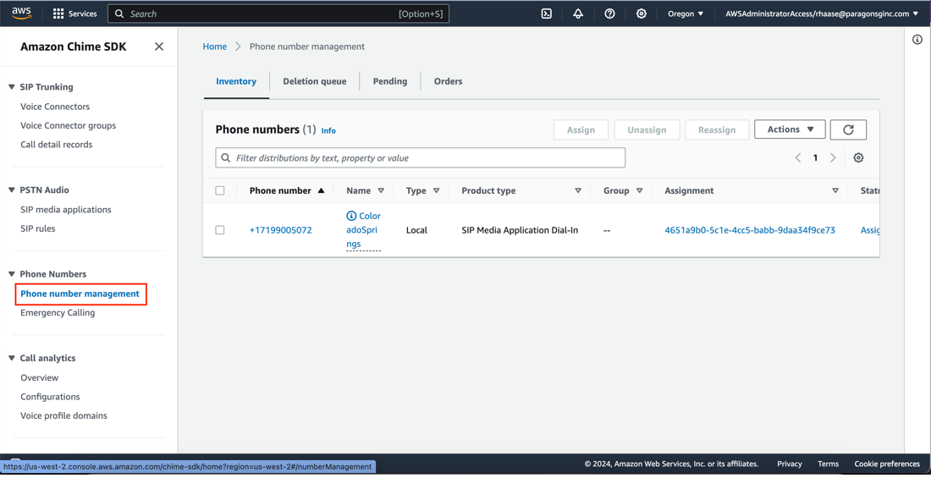Image resolution: width=931 pixels, height=478 pixels.
Task: Open Info link next to Phone numbers
Action: pos(328,130)
